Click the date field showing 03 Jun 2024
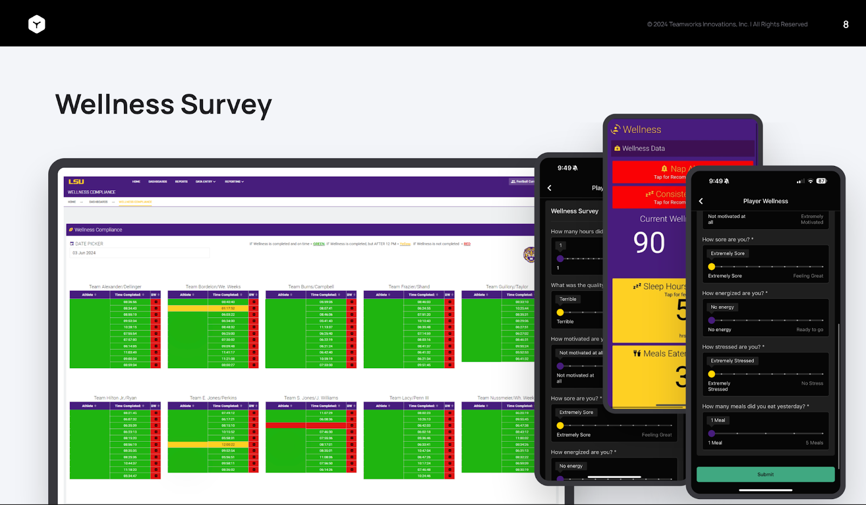This screenshot has height=505, width=866. coord(140,253)
